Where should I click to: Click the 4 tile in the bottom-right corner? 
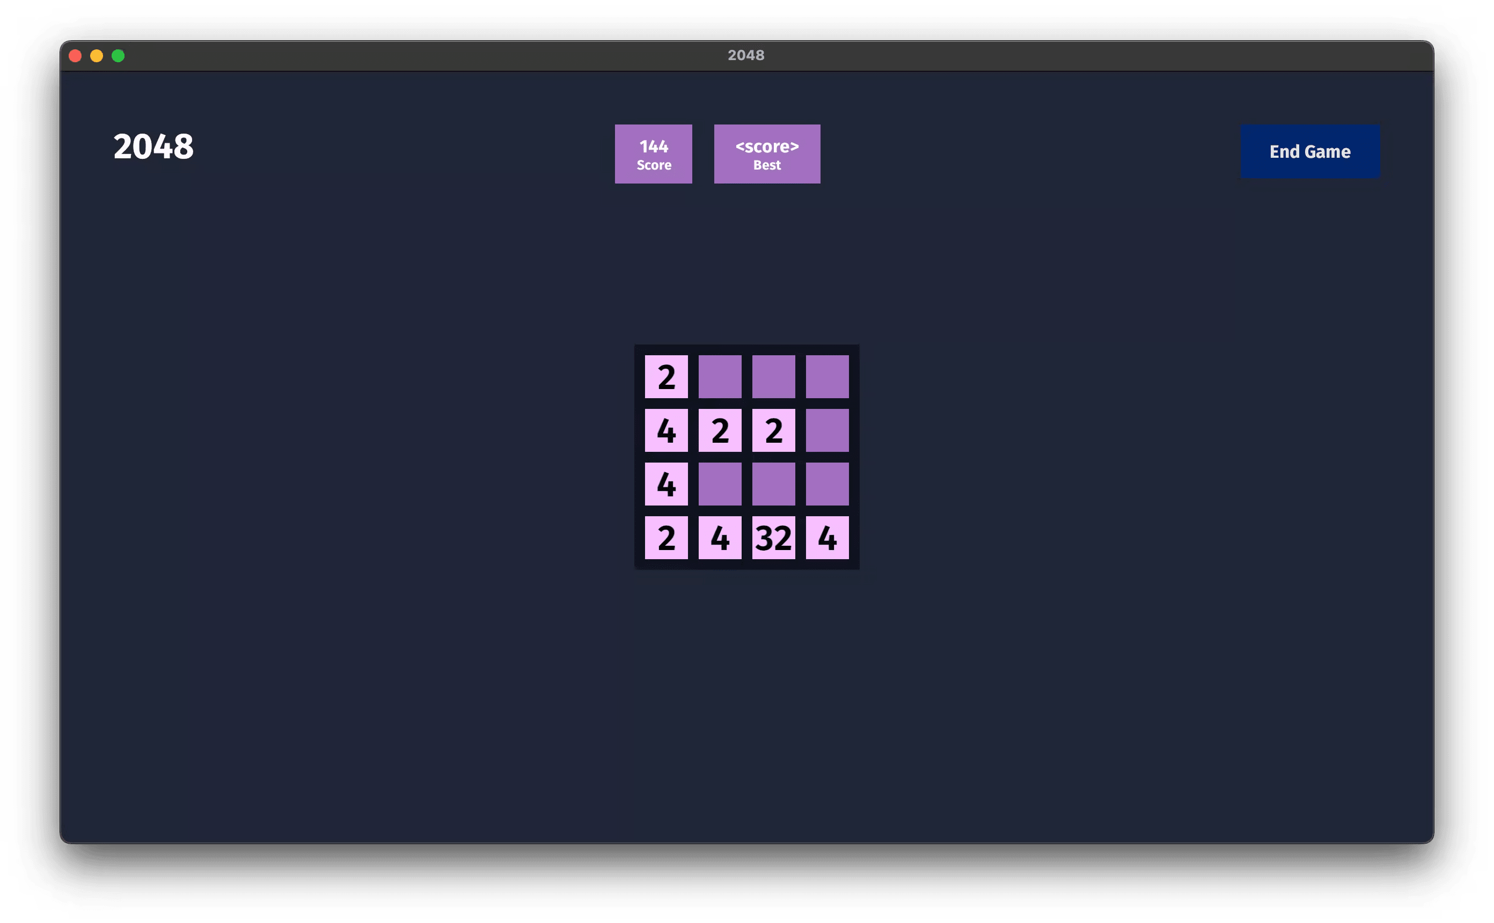click(x=827, y=537)
